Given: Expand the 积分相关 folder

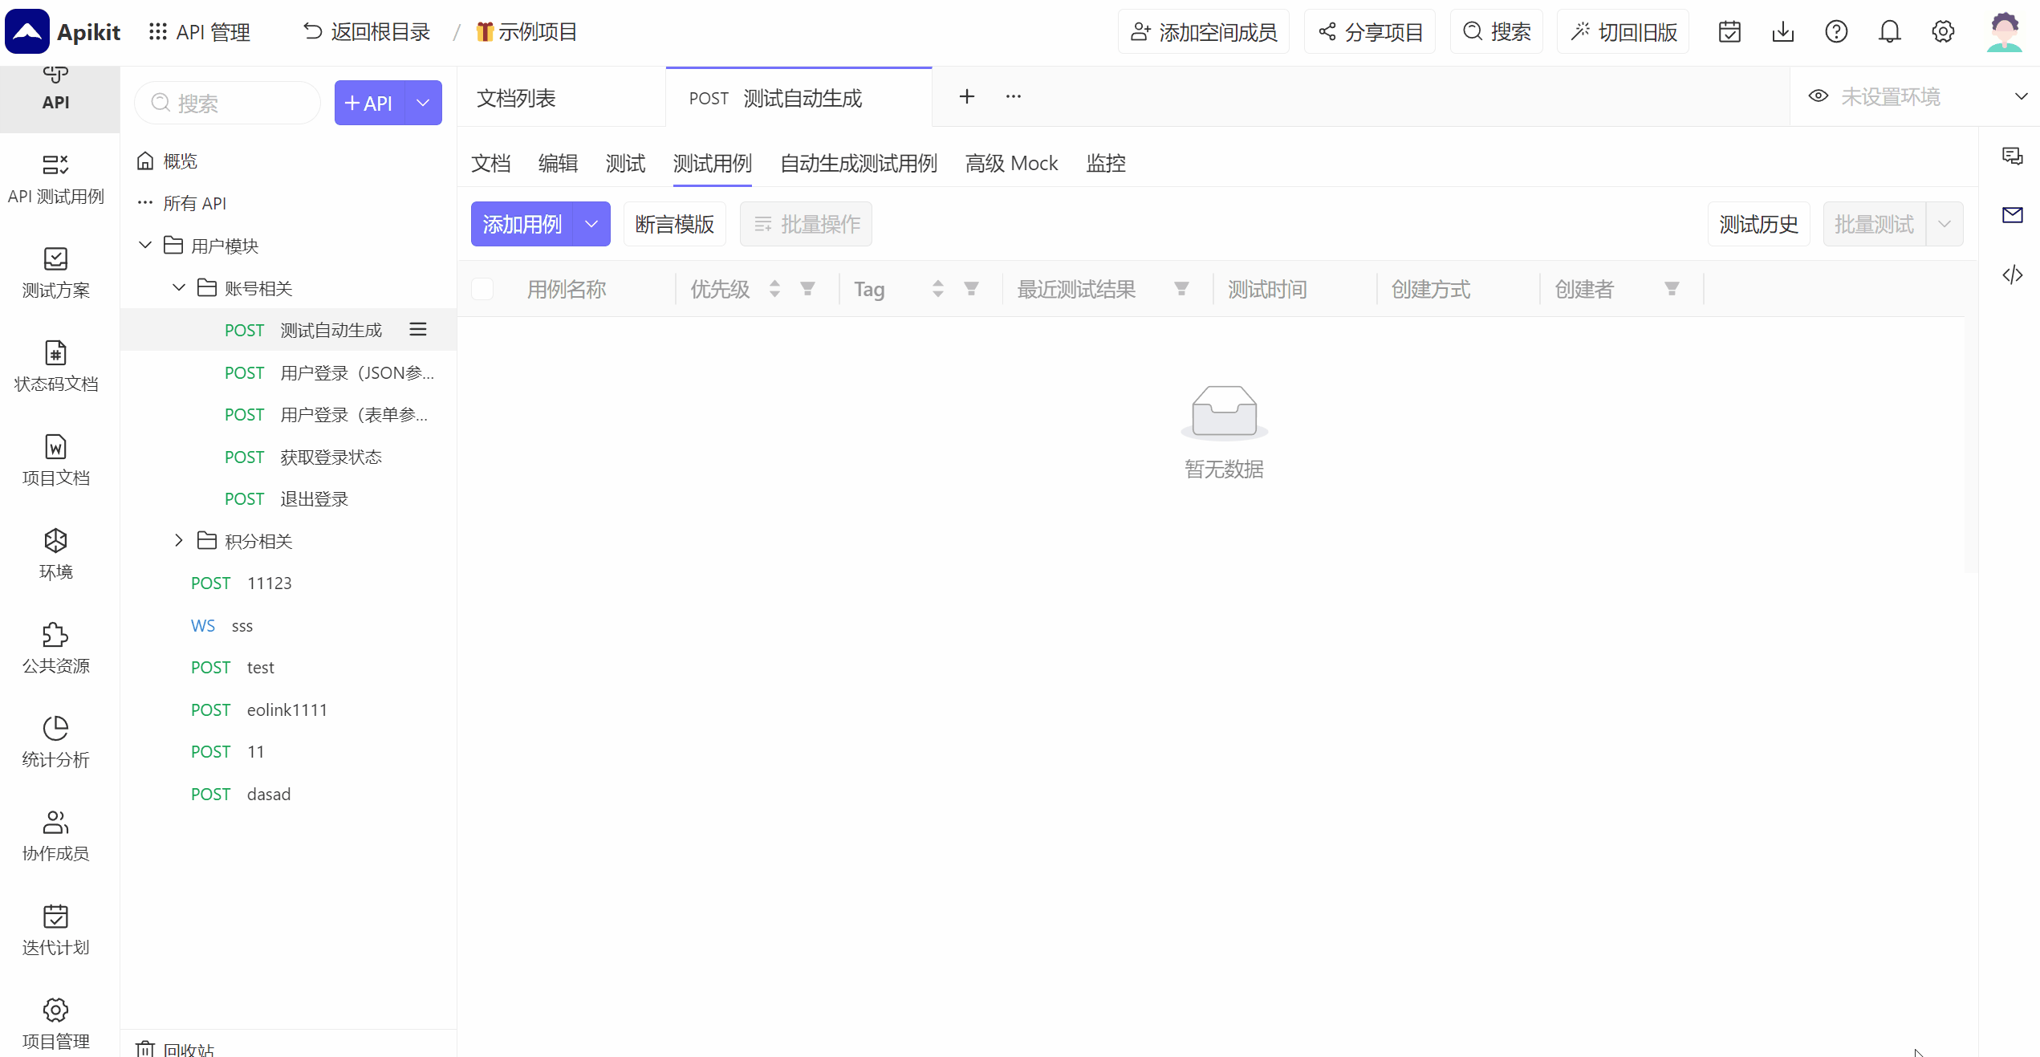Looking at the screenshot, I should (x=178, y=540).
